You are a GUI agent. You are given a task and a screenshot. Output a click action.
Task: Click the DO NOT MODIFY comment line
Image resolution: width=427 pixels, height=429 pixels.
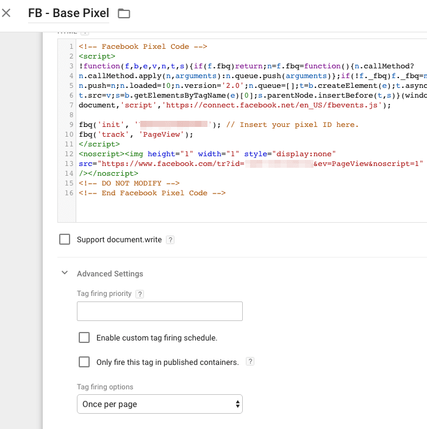coord(129,183)
